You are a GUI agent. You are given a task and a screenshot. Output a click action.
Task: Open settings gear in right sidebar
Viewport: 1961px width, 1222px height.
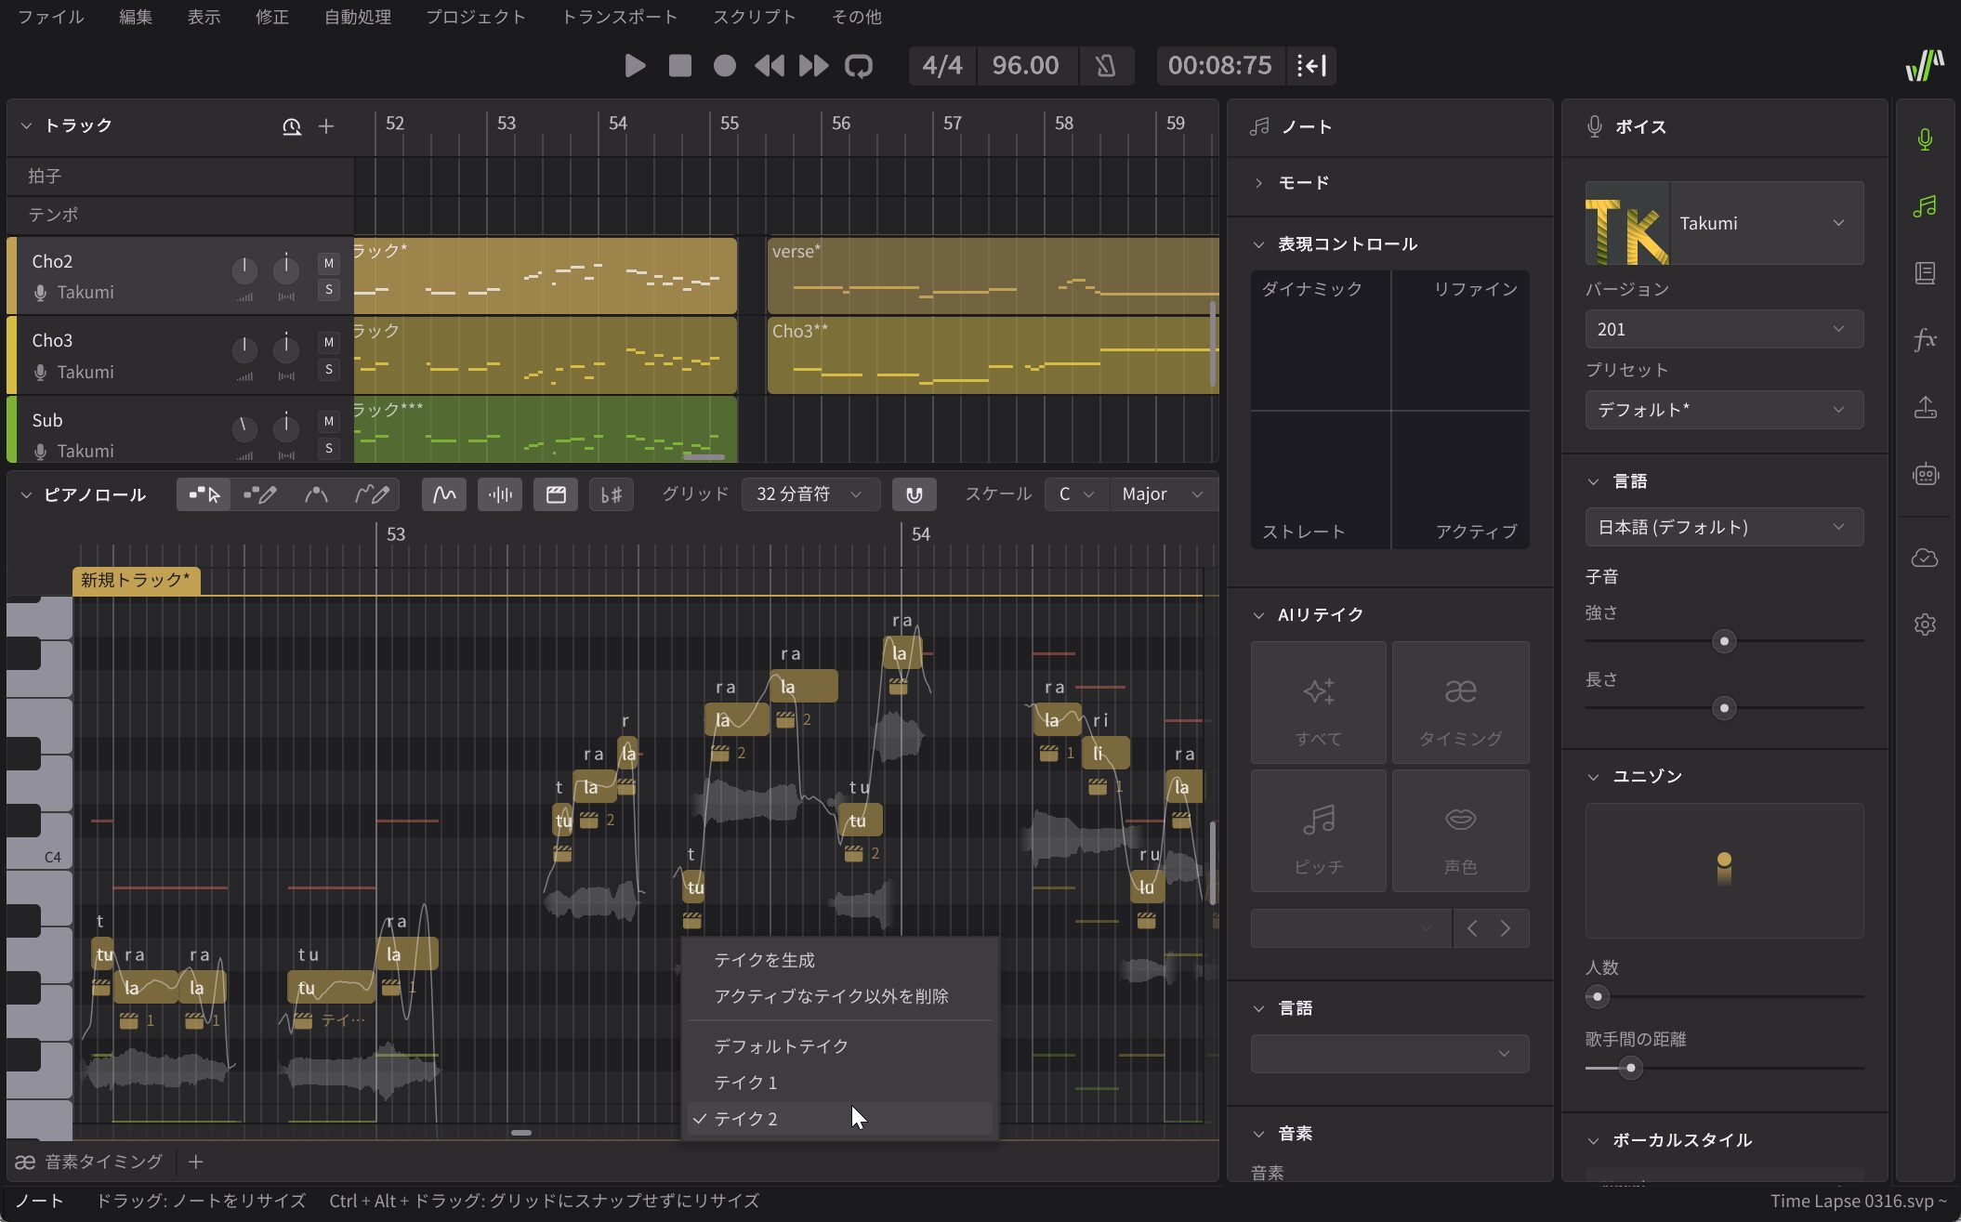(1925, 624)
